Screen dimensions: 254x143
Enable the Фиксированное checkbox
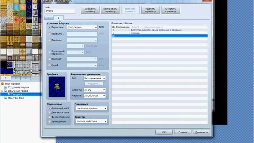[x=49, y=117]
